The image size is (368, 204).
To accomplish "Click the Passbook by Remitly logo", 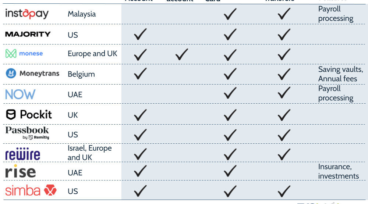I will [27, 133].
